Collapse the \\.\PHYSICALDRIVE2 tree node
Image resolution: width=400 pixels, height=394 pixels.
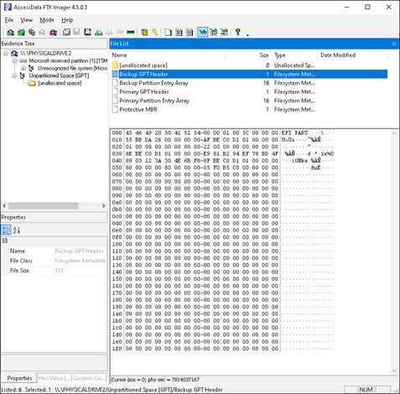point(6,54)
